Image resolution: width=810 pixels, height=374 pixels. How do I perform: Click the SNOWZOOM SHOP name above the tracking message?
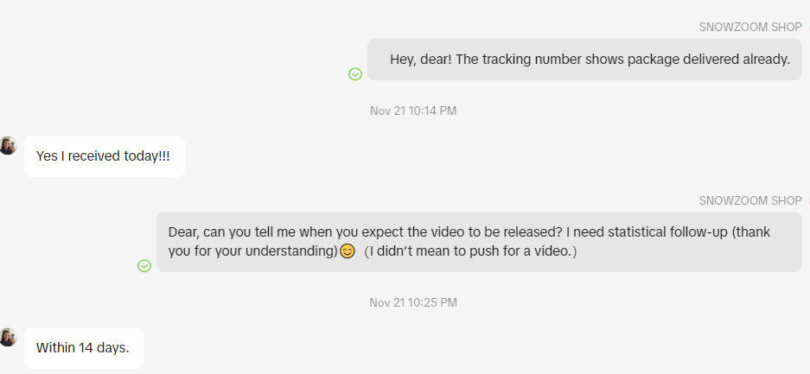750,27
